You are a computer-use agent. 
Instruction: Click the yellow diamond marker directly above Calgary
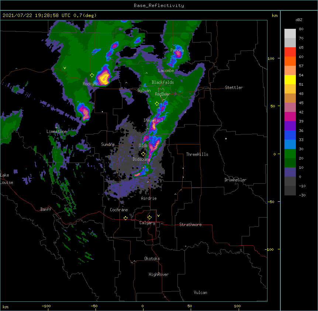(x=149, y=218)
